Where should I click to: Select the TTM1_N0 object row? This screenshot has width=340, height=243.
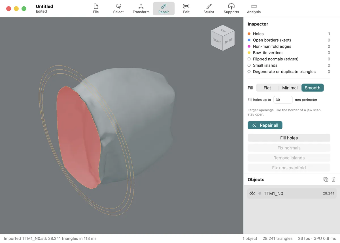[292, 193]
